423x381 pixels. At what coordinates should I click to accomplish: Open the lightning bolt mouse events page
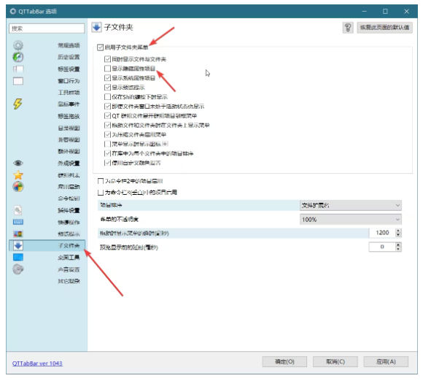click(18, 104)
